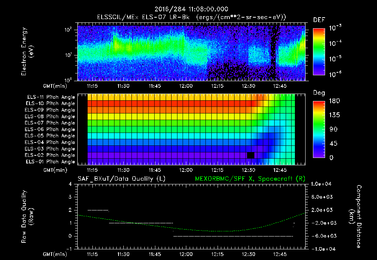Click the "GMT(min)" label under the electron spectrogram
The image size is (377, 260).
[55, 86]
